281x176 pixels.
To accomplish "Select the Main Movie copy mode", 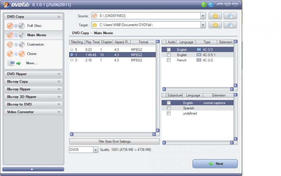I will coord(34,35).
